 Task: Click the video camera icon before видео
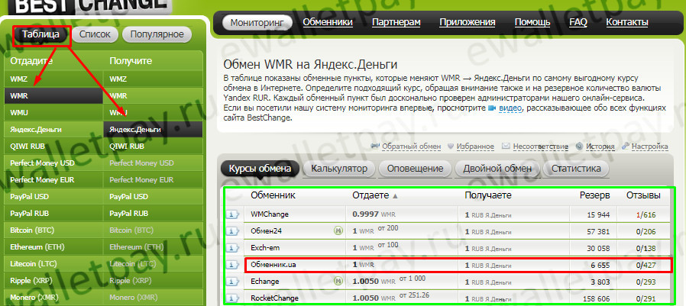click(492, 108)
